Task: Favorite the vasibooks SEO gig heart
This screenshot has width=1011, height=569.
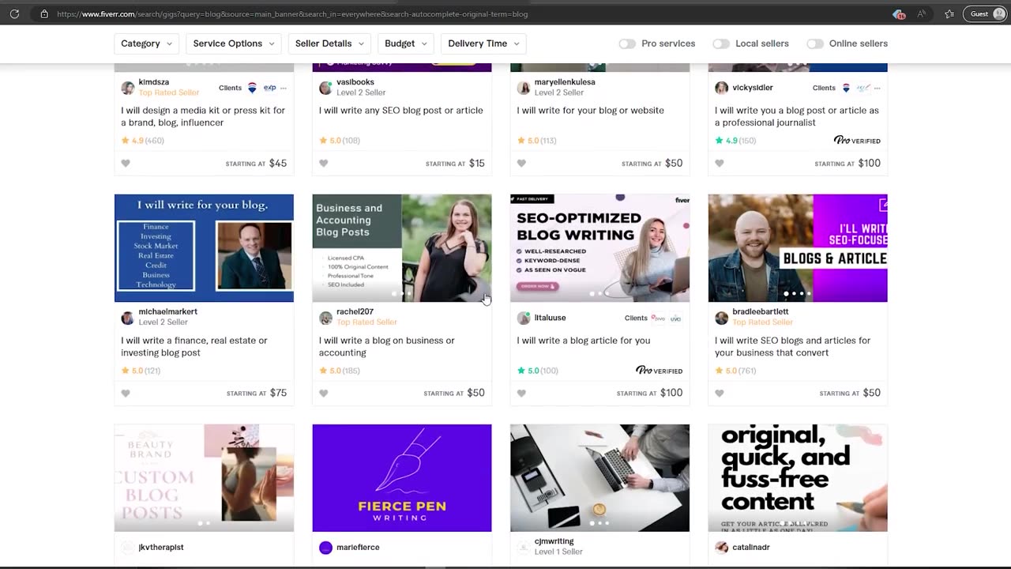Action: [324, 164]
